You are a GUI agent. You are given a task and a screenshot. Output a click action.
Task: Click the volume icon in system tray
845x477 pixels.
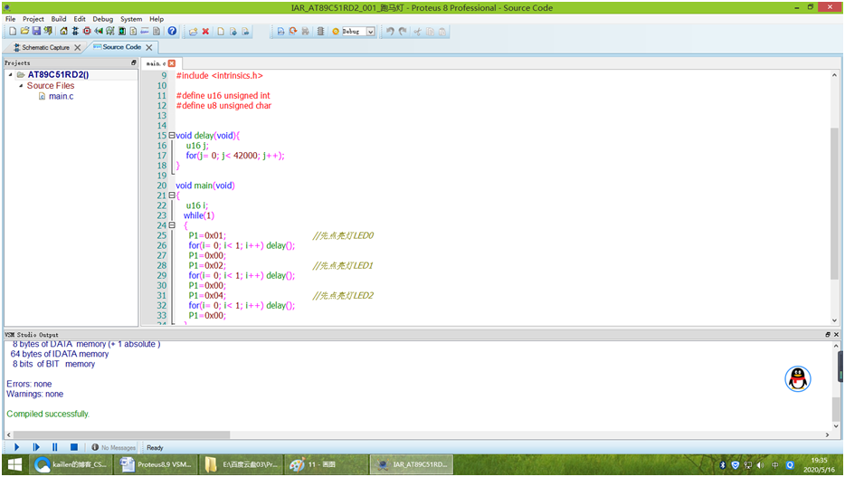(x=760, y=465)
